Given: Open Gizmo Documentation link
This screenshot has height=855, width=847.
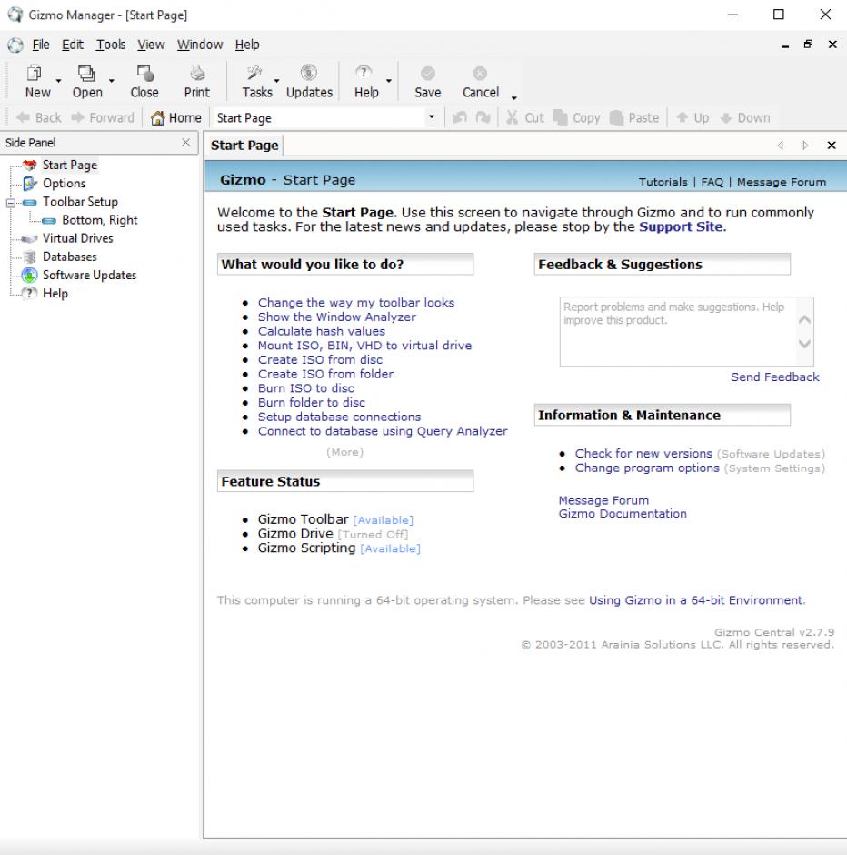Looking at the screenshot, I should point(623,514).
